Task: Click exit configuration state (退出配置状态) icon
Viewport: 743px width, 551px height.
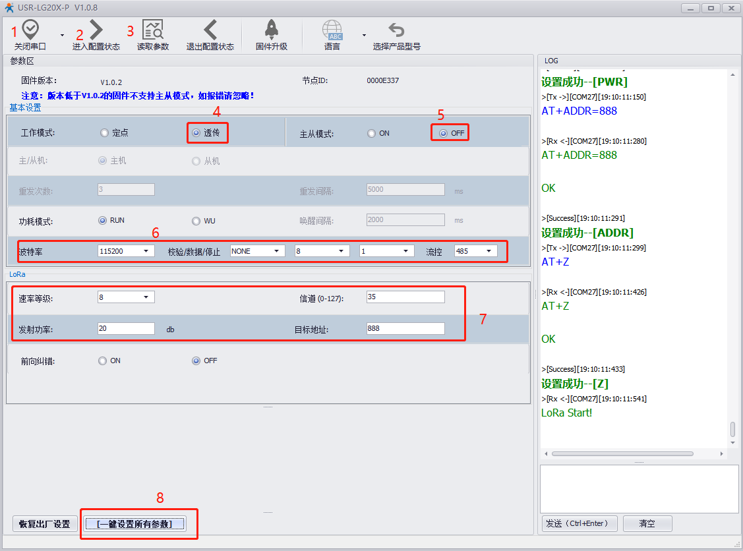Action: 210,30
